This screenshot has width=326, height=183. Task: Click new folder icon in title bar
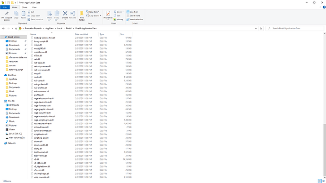coord(12,3)
